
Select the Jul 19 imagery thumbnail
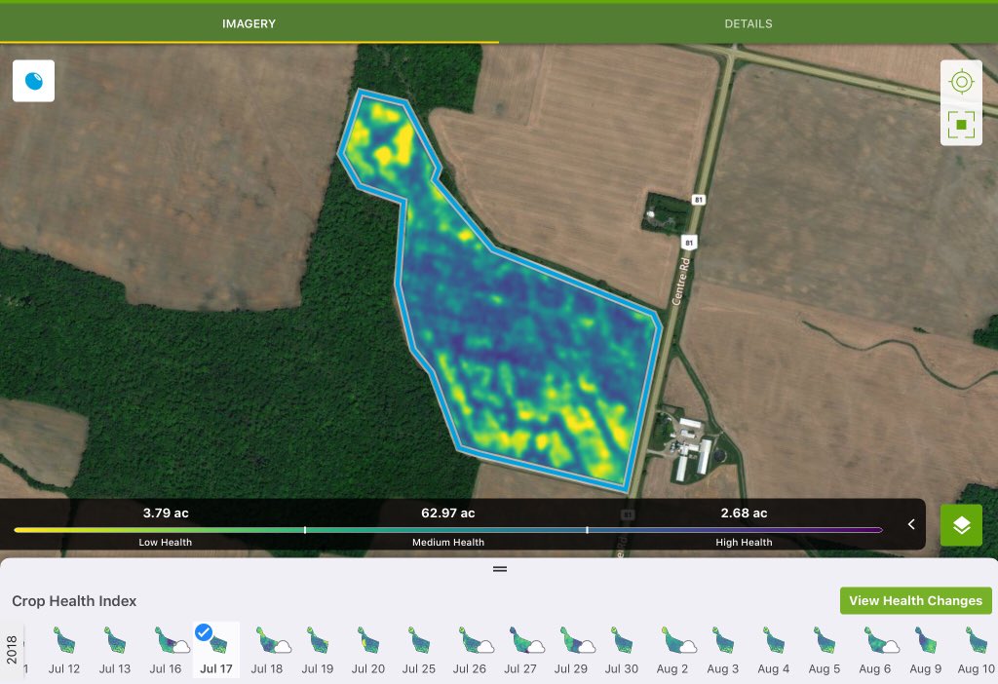(318, 650)
